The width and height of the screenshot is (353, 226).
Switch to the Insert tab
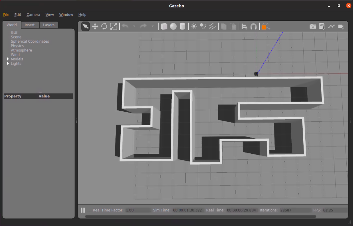point(30,25)
